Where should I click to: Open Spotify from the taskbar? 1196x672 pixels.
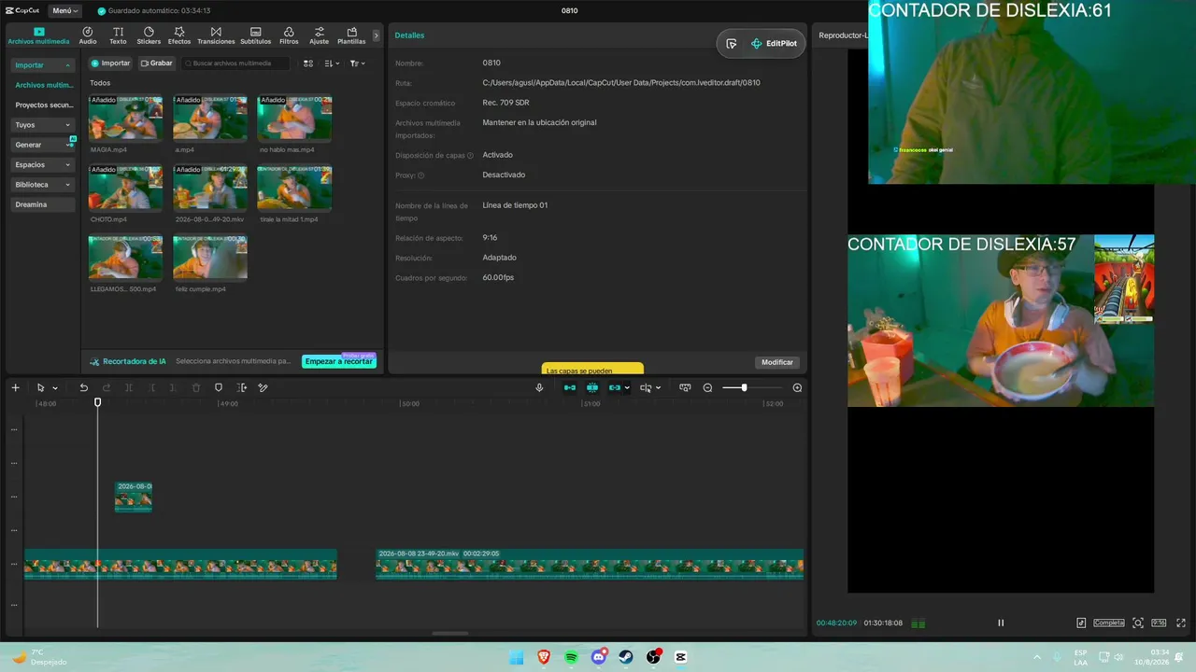pos(571,657)
